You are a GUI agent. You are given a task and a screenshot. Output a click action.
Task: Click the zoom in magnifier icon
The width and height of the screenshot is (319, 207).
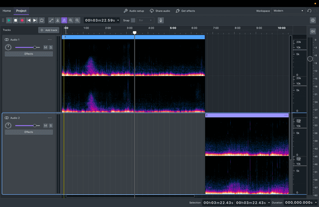pyautogui.click(x=71, y=20)
